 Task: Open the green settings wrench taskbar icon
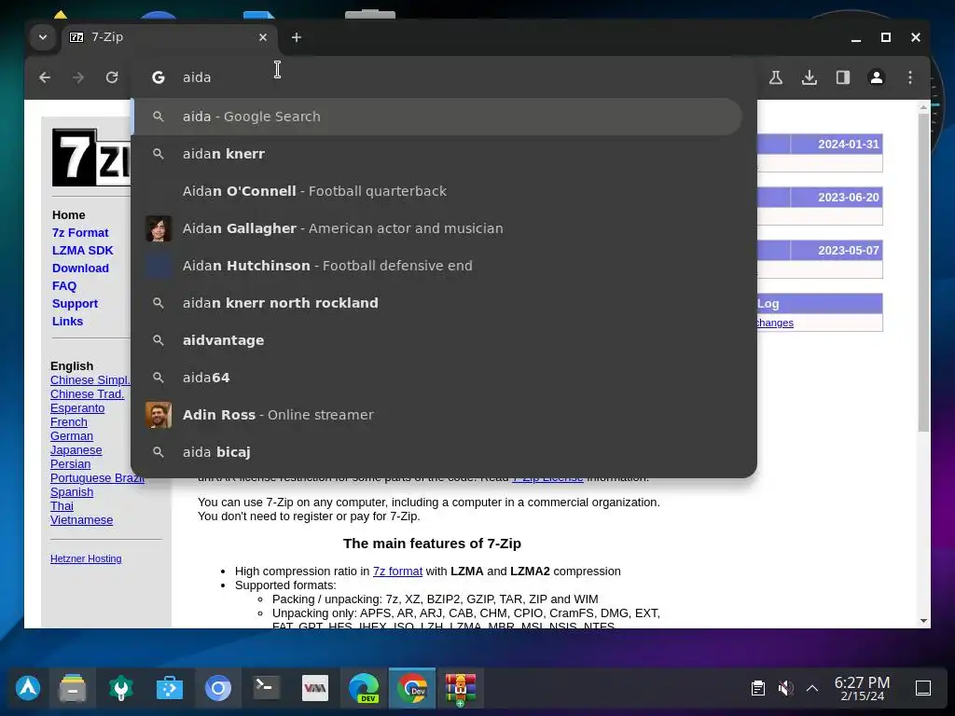tap(120, 688)
